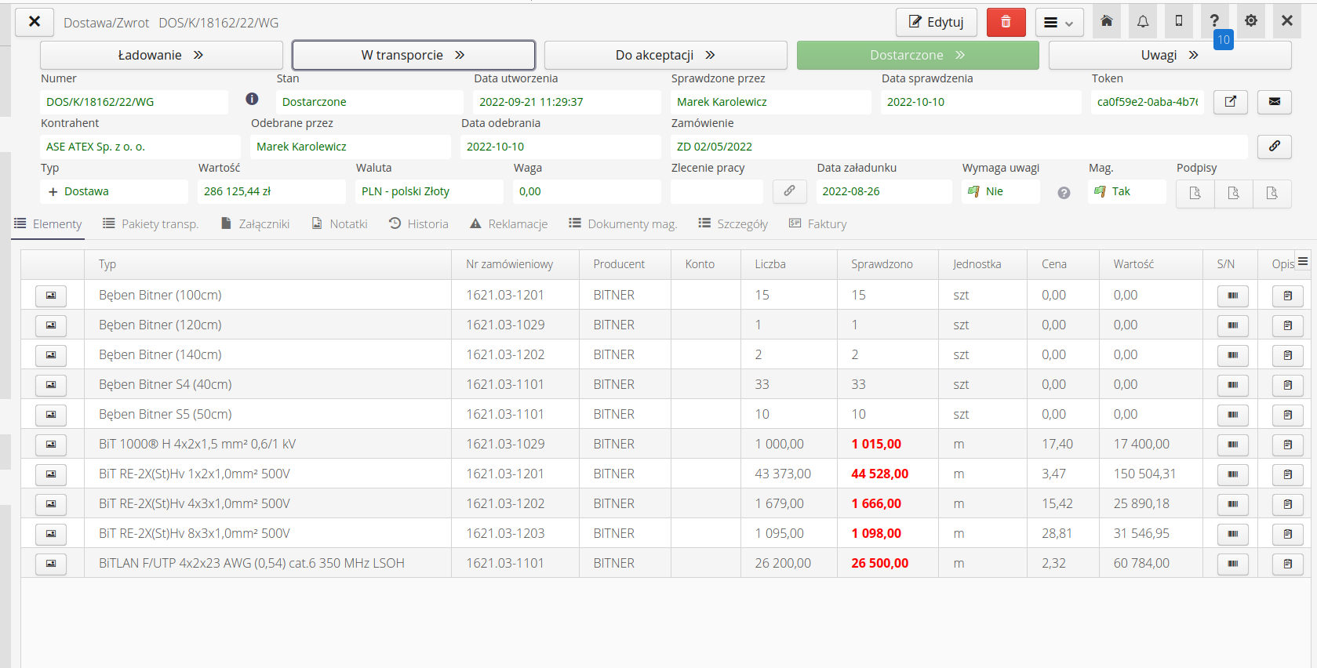Image resolution: width=1317 pixels, height=668 pixels.
Task: Switch to the Historia tab
Action: 419,224
